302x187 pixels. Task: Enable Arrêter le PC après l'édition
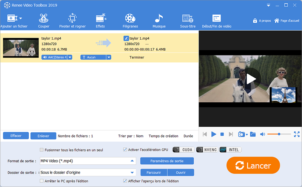42,181
